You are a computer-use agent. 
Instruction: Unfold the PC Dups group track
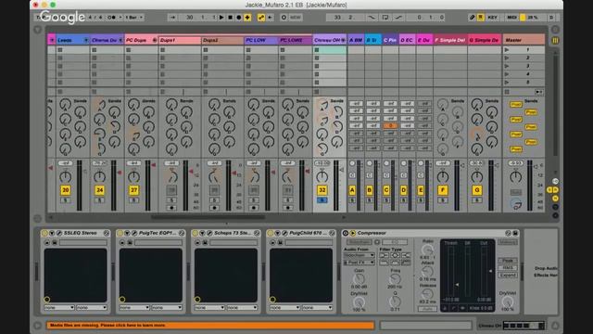pos(155,40)
